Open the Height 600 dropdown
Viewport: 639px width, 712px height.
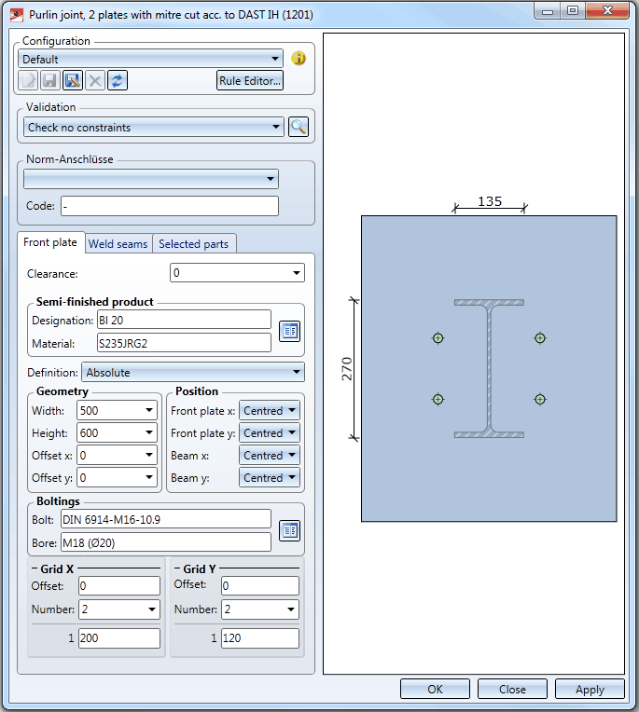click(117, 432)
